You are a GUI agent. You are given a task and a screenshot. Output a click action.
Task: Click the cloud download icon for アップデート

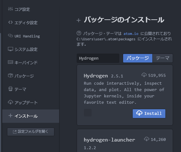[10, 102]
